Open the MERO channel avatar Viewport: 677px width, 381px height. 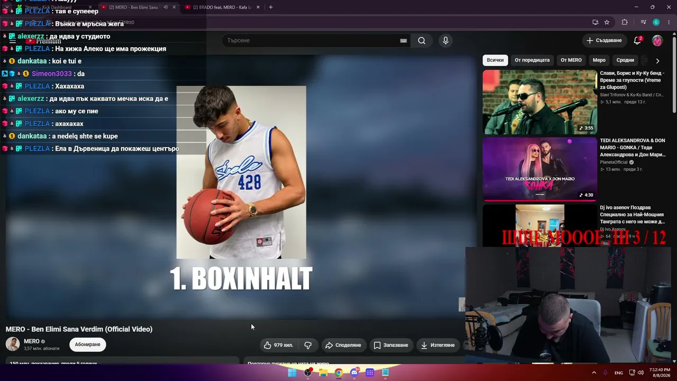[13, 344]
